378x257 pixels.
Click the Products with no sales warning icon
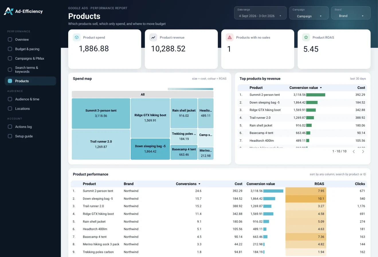pyautogui.click(x=230, y=37)
